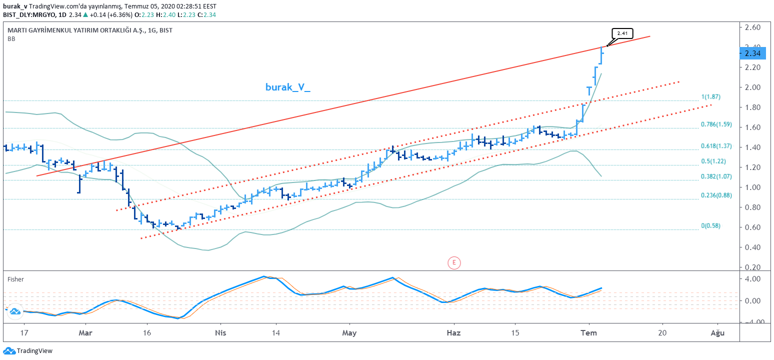The width and height of the screenshot is (774, 360).
Task: Click the 0.20 price axis value
Action: [x=753, y=267]
